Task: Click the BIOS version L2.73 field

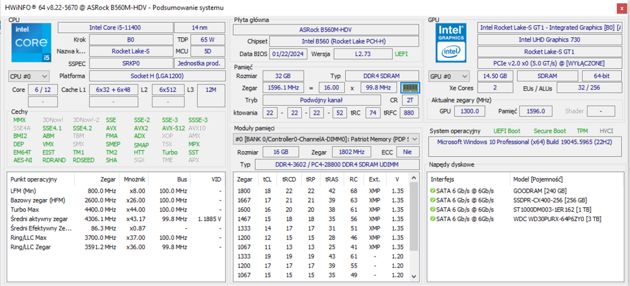Action: click(x=363, y=54)
